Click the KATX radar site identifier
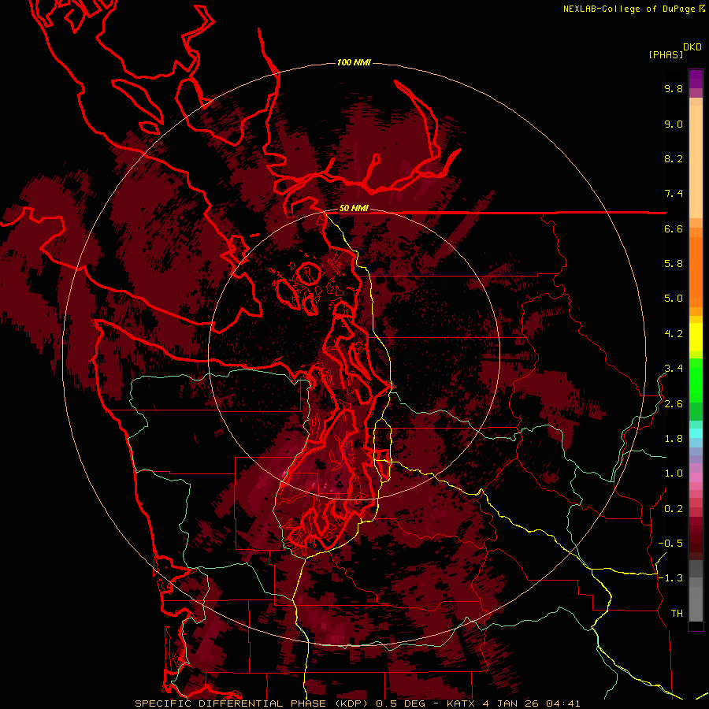This screenshot has height=709, width=709. (x=461, y=703)
